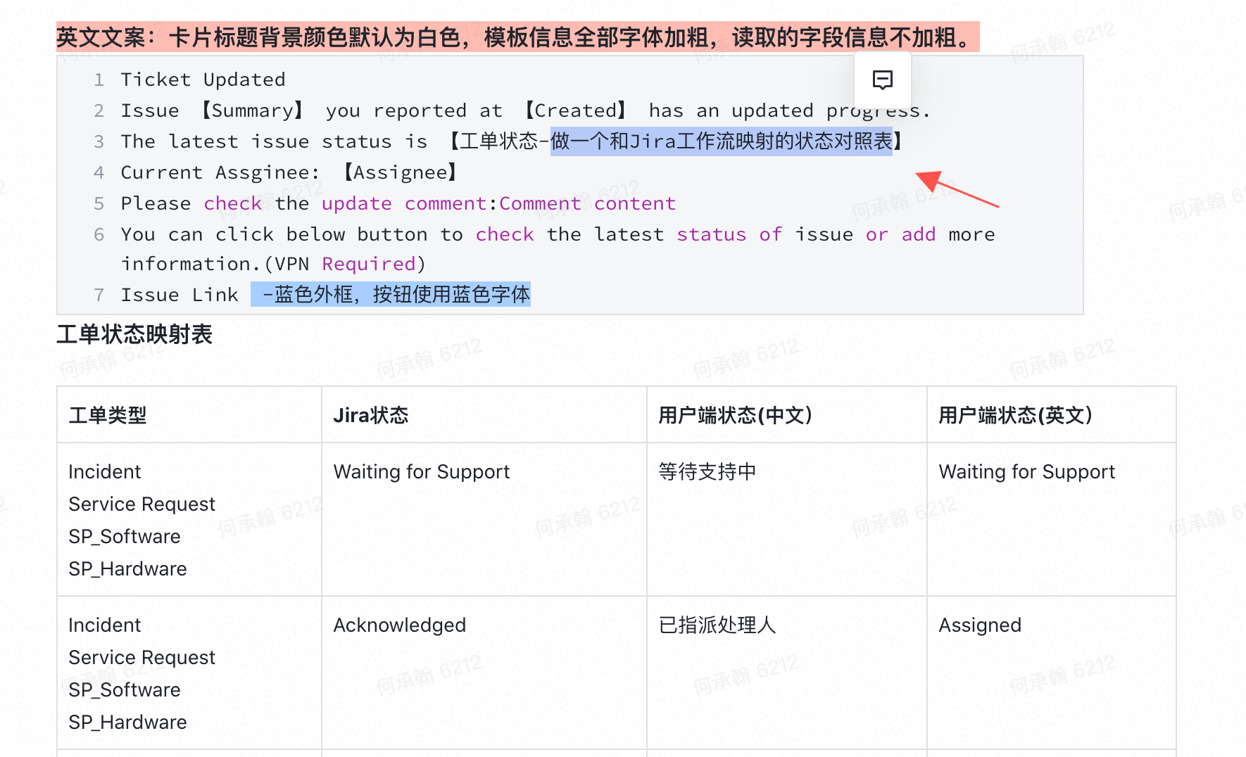Click the 工单状态映射表 section heading
Screen dimensions: 1246x757
click(x=134, y=334)
